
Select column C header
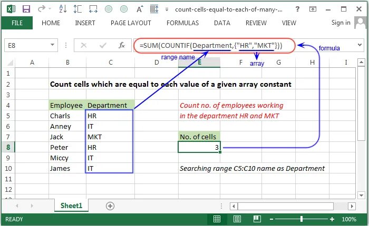111,63
